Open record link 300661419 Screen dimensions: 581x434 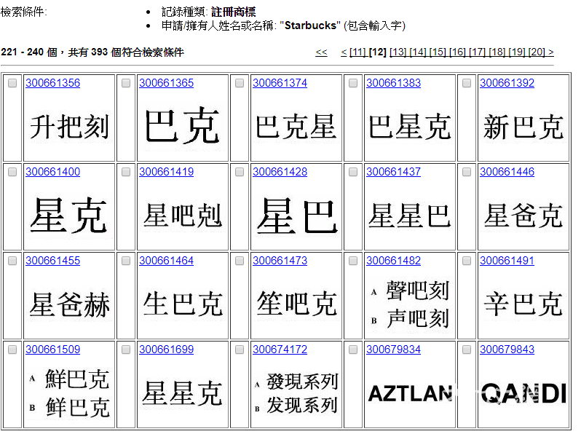tap(167, 172)
